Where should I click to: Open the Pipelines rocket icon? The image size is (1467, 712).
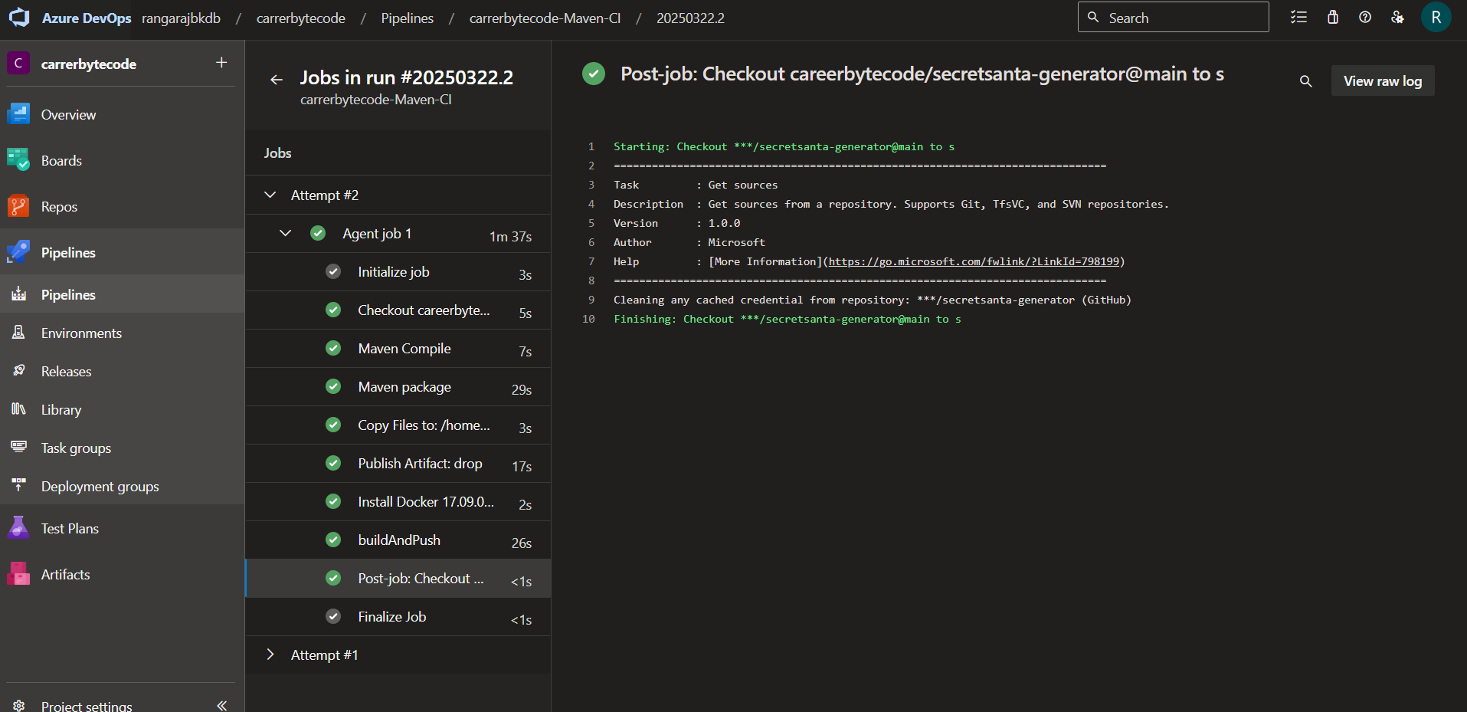18,251
